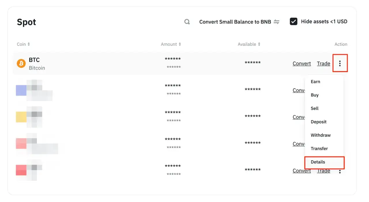Screen dimensions: 369x202
Task: Click Convert link in the BTC row
Action: (x=302, y=64)
